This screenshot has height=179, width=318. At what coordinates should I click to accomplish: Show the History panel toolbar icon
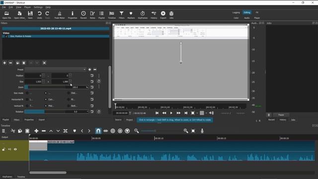[x=154, y=15]
